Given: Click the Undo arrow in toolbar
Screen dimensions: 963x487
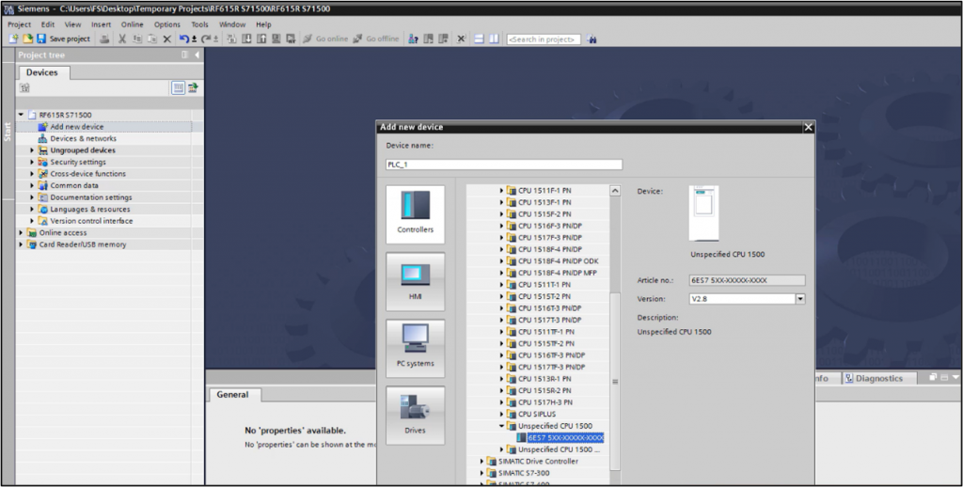Looking at the screenshot, I should tap(184, 39).
